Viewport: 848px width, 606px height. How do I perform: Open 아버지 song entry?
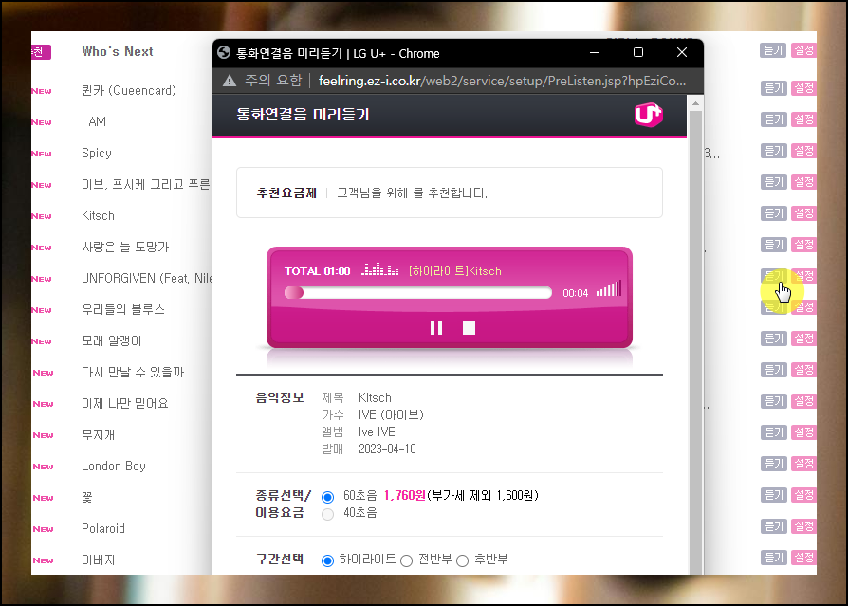tap(98, 560)
